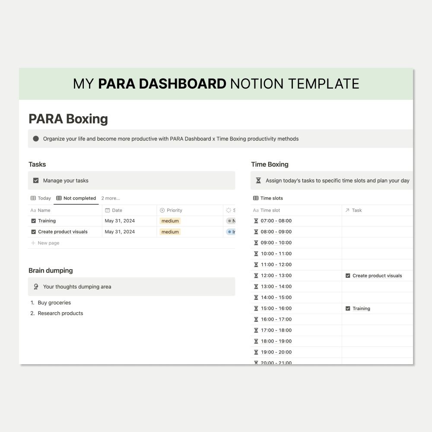Switch to the Today view tab
This screenshot has width=432, height=432.
41,198
